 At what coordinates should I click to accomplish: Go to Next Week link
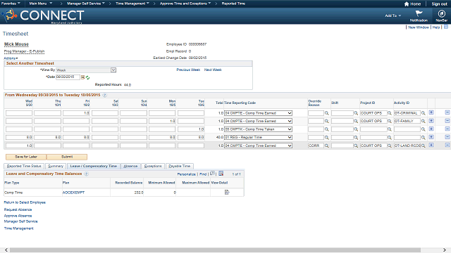213,70
